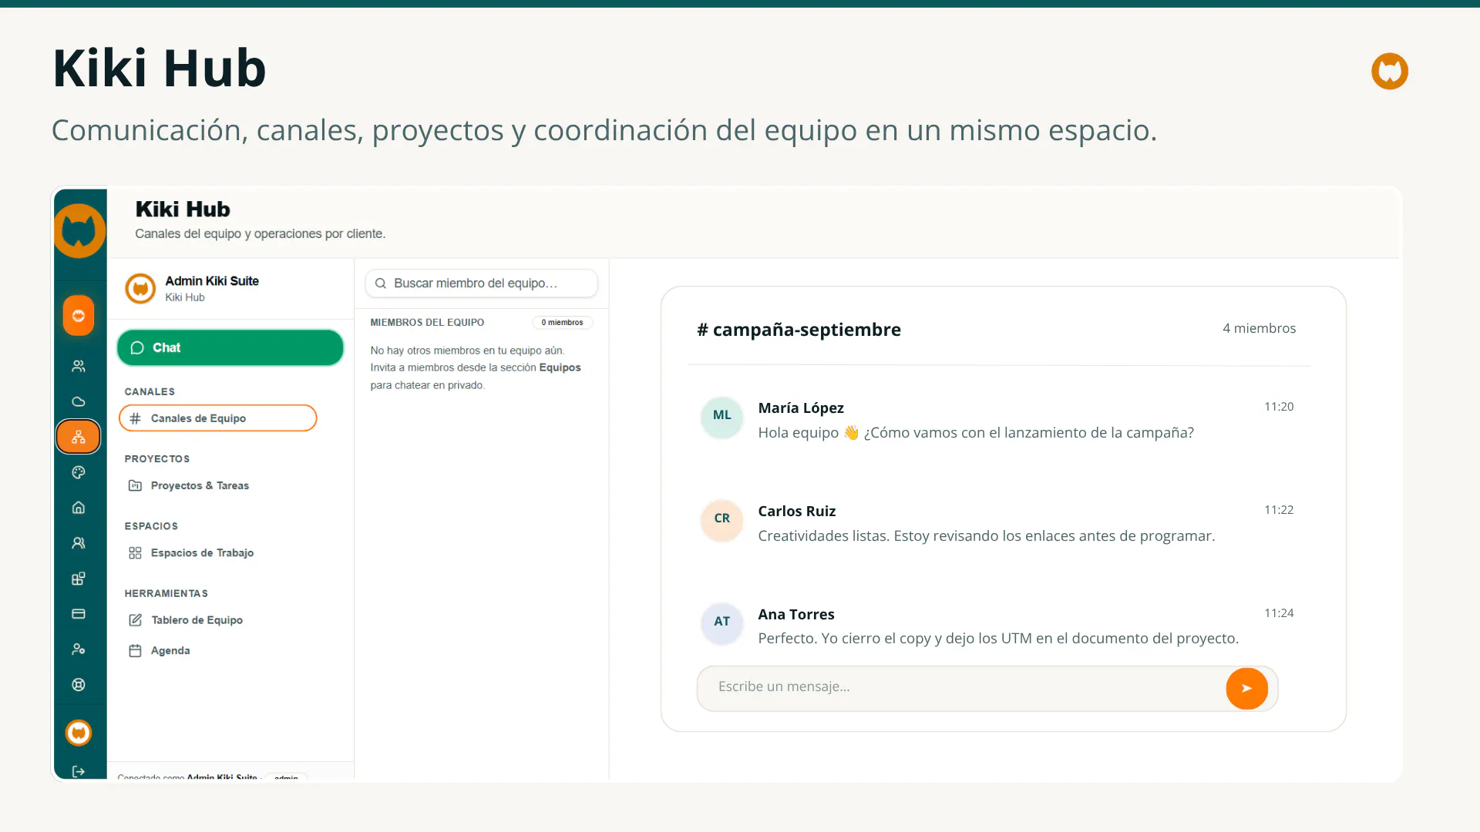Click the name Ana Torres
The height and width of the screenshot is (832, 1480).
[796, 615]
